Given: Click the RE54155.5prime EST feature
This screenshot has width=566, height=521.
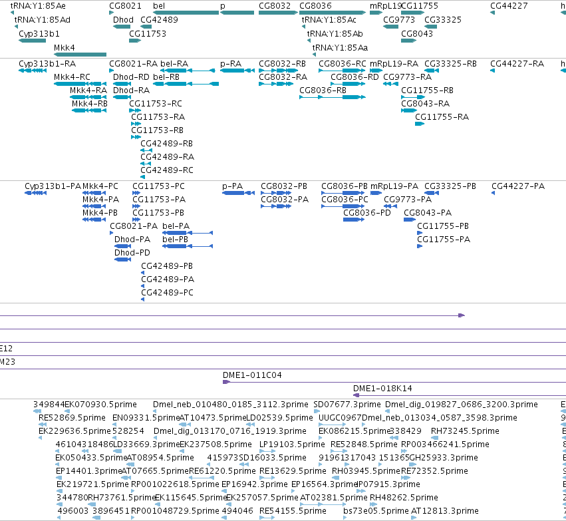Looking at the screenshot, I should click(267, 518).
